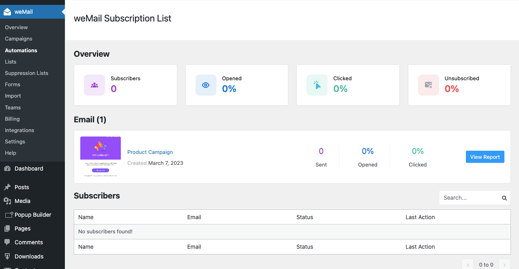The width and height of the screenshot is (519, 269).
Task: Open Teams in the weMail menu
Action: (x=13, y=107)
